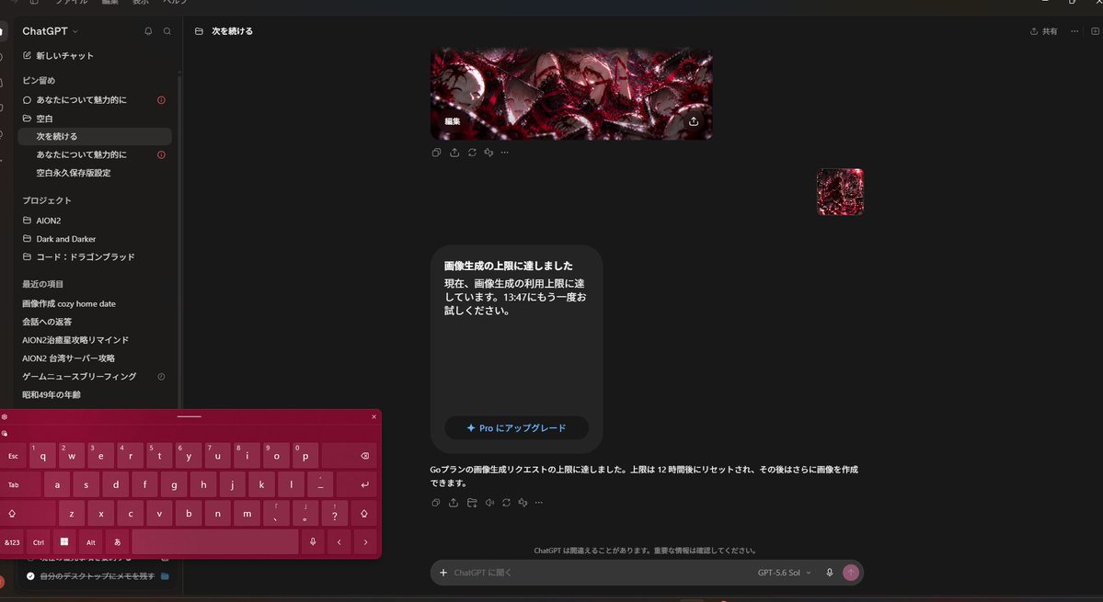Save limit message to project folder icon

click(x=472, y=503)
